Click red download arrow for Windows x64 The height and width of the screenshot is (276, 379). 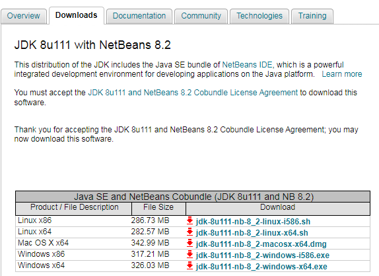(189, 266)
